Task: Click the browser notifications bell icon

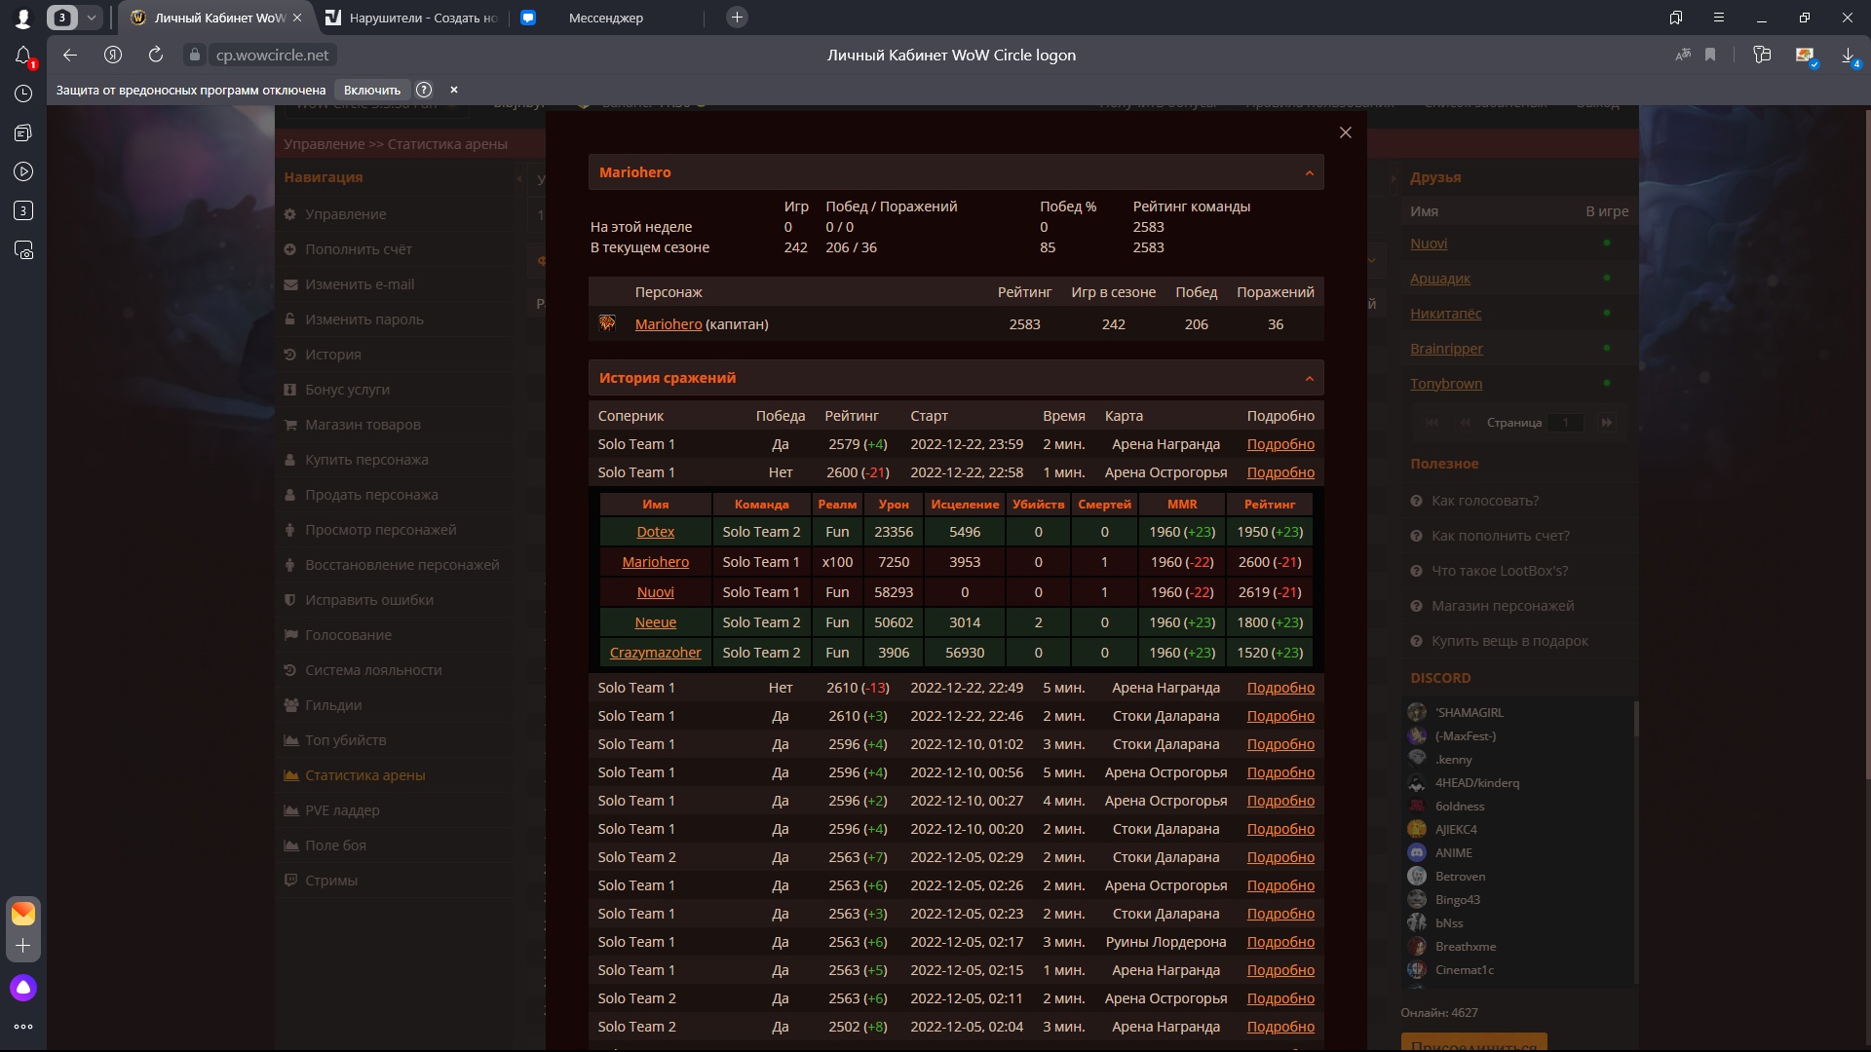Action: (23, 56)
